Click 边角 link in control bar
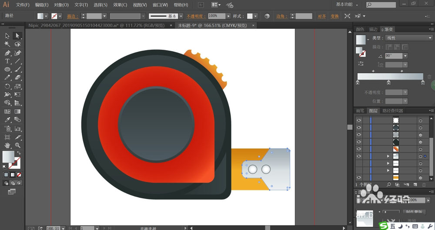This screenshot has height=230, width=435. pos(281,17)
